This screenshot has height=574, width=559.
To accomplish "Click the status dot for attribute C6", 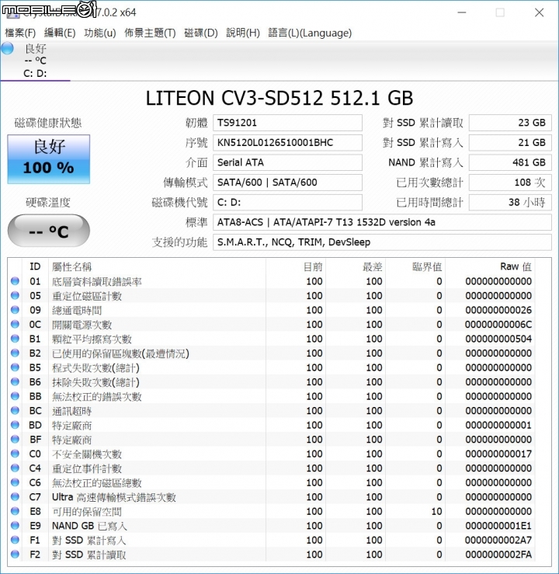I will pos(15,482).
